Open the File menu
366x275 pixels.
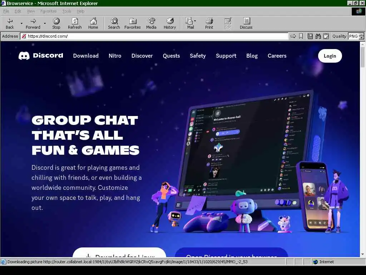tap(6, 11)
